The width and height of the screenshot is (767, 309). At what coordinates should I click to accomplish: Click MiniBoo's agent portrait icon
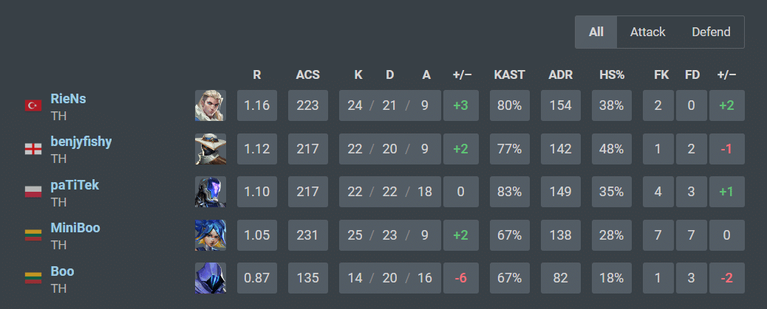(211, 235)
